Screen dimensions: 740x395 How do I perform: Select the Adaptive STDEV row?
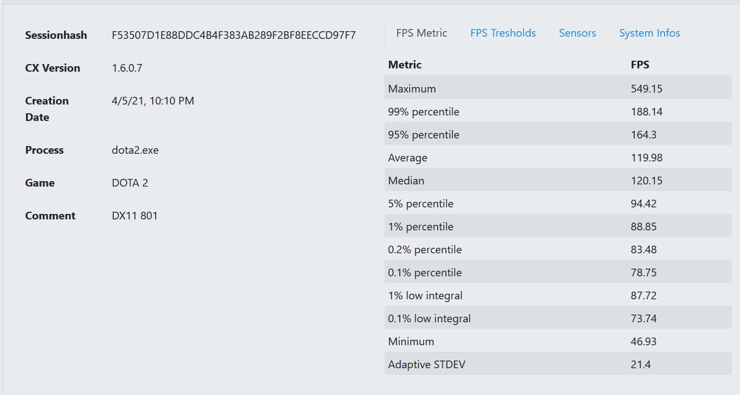coord(558,364)
